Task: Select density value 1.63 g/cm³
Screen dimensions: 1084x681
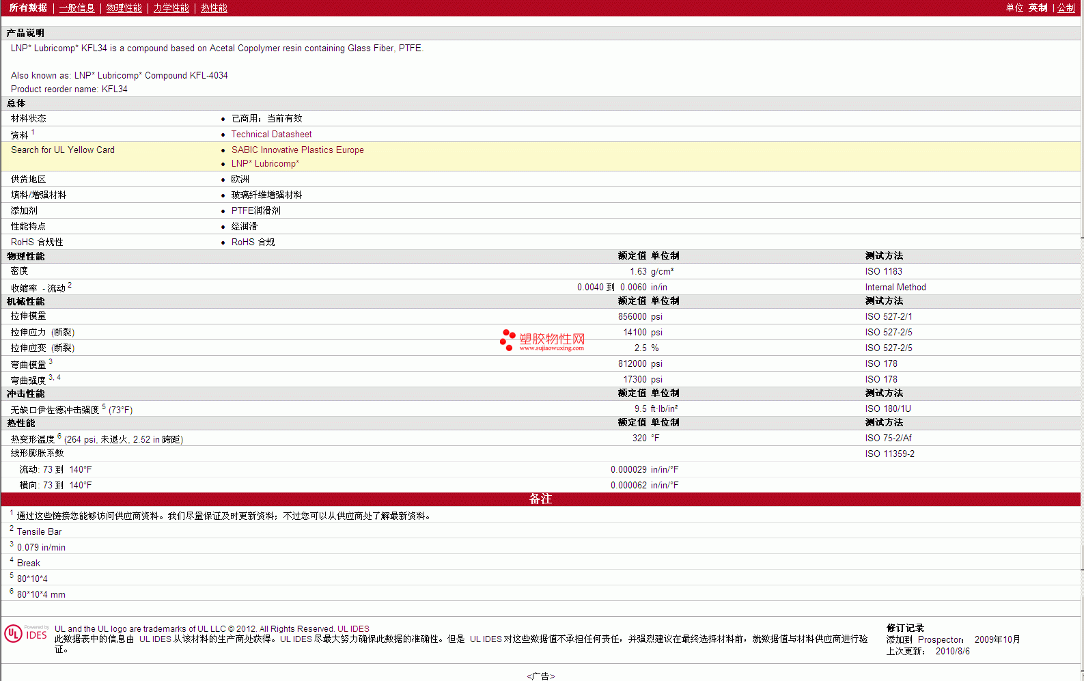Action: coord(652,272)
